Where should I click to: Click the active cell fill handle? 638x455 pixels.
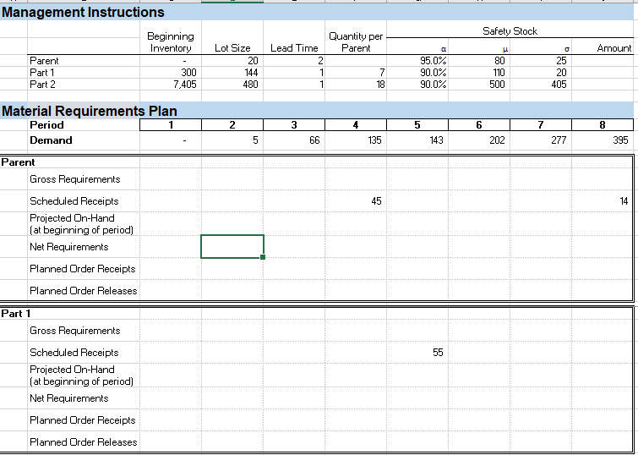coord(263,257)
